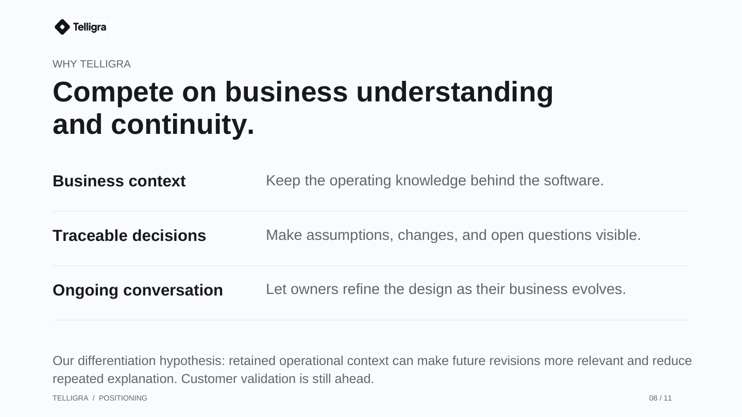Screen dimensions: 742x417
Task: Click the TELLIGRA footer label
Action: pos(70,398)
